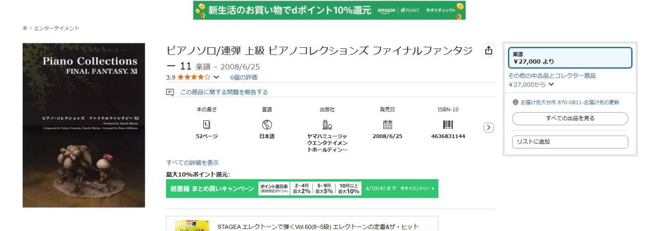Viewport: 661px width, 231px height.
Task: Expand the ¥27,000から offers chevron
Action: tap(551, 85)
